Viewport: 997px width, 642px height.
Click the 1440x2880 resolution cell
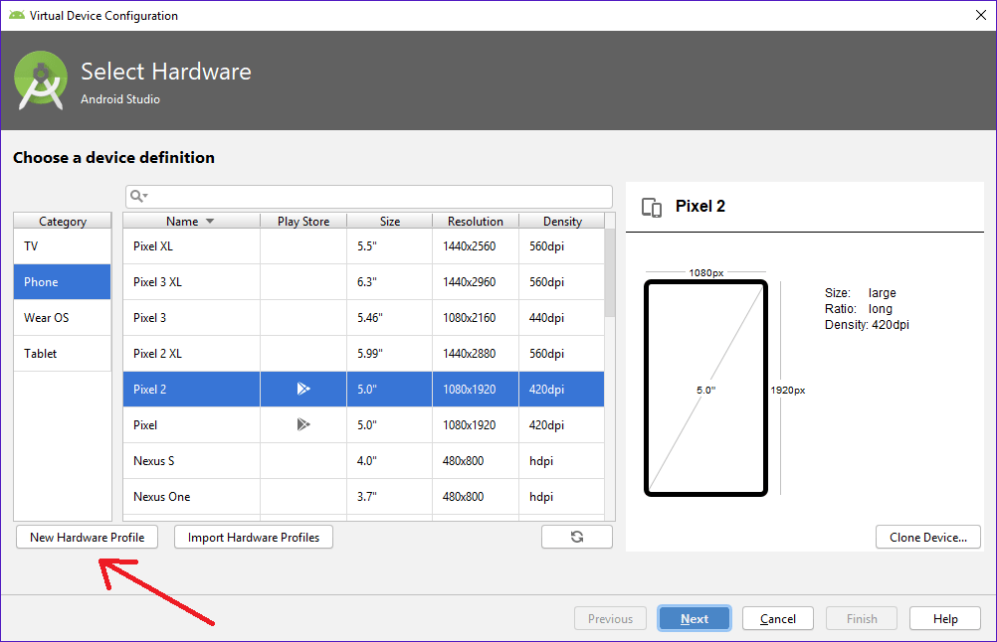coord(476,353)
